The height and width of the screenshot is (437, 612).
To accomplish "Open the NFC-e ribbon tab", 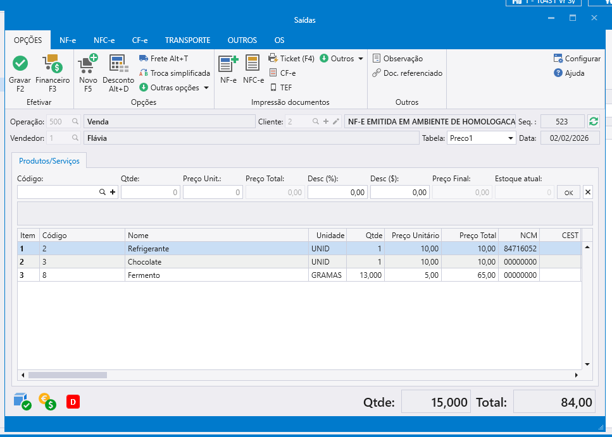I will (x=104, y=40).
